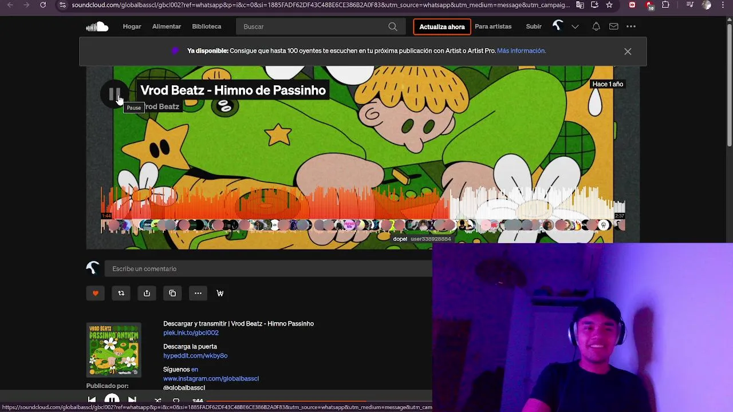Toggle the orange heart like button
This screenshot has height=412, width=733.
tap(96, 293)
